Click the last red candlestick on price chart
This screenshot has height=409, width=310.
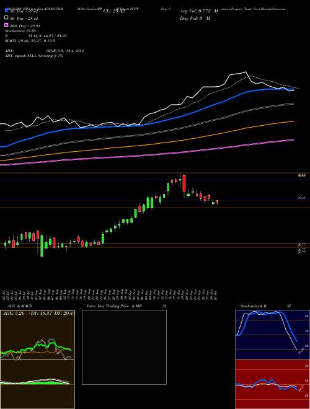point(217,202)
